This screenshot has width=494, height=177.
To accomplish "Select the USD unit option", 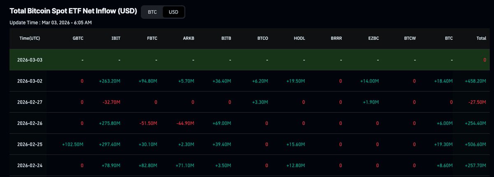I will click(x=174, y=12).
